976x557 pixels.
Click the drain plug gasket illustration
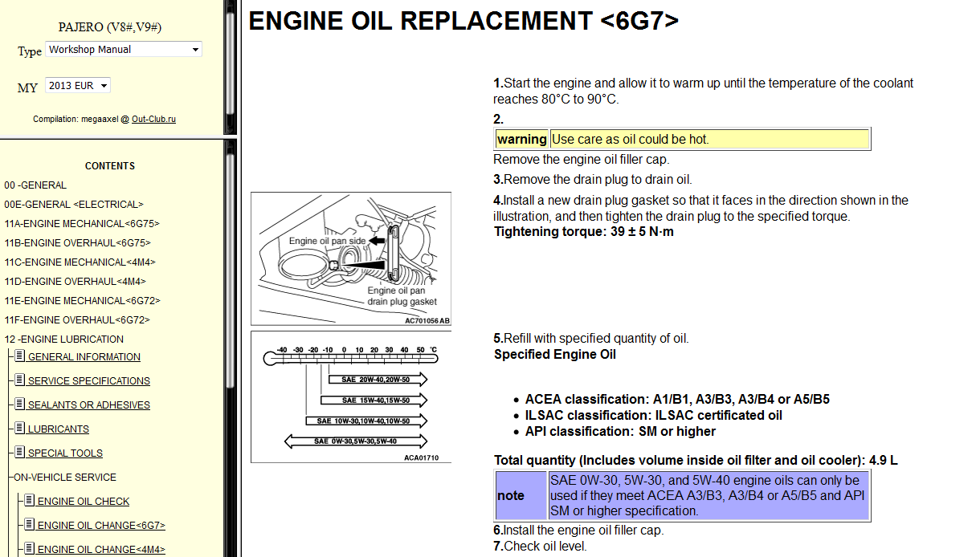(351, 258)
